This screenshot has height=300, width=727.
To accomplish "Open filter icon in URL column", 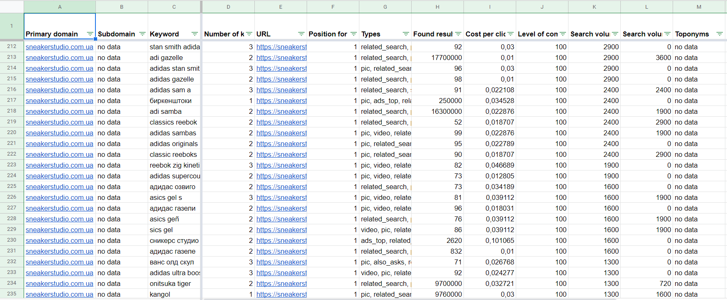I will (x=301, y=34).
